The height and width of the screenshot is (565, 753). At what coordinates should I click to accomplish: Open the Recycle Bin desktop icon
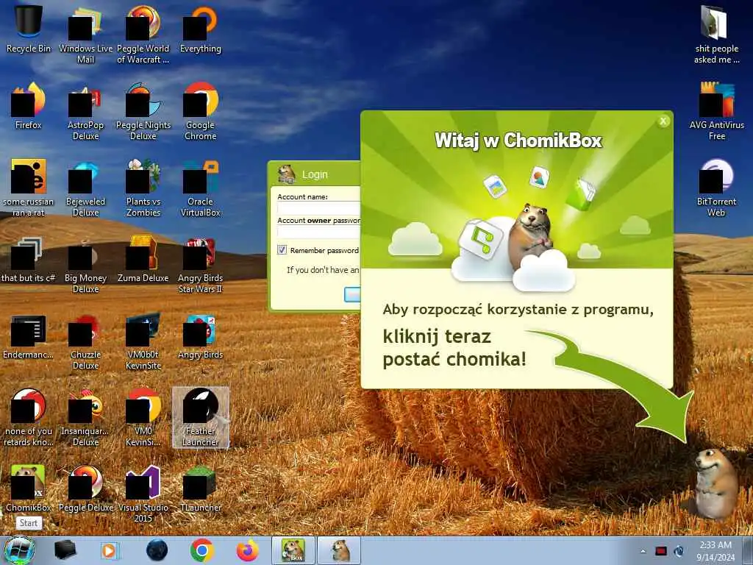pyautogui.click(x=29, y=29)
